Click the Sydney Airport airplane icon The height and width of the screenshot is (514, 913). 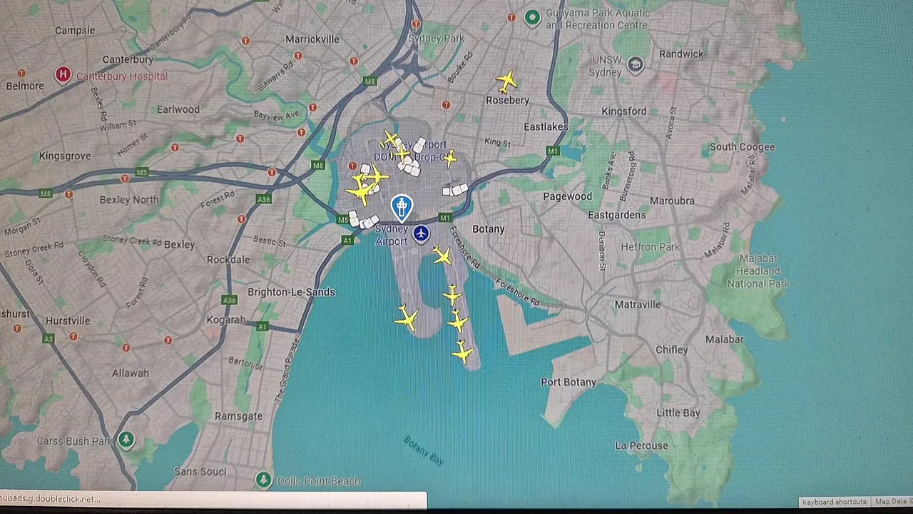pyautogui.click(x=421, y=233)
